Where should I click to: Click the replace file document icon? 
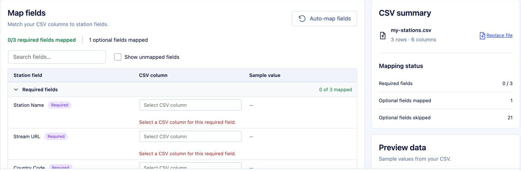(x=482, y=36)
